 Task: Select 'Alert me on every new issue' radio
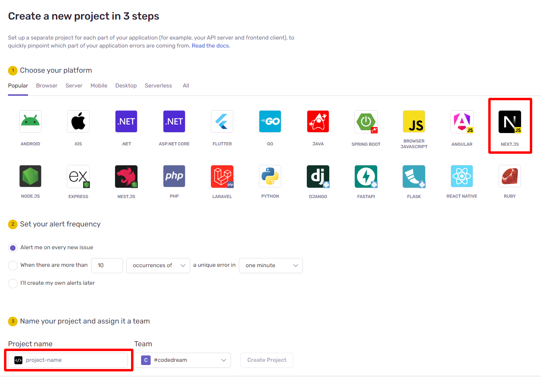[x=13, y=248]
